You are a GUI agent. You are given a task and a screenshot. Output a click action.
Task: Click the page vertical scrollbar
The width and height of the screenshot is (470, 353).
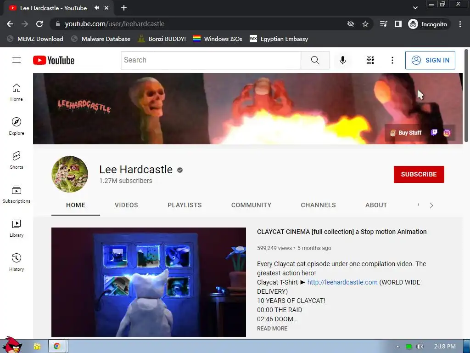[x=466, y=96]
